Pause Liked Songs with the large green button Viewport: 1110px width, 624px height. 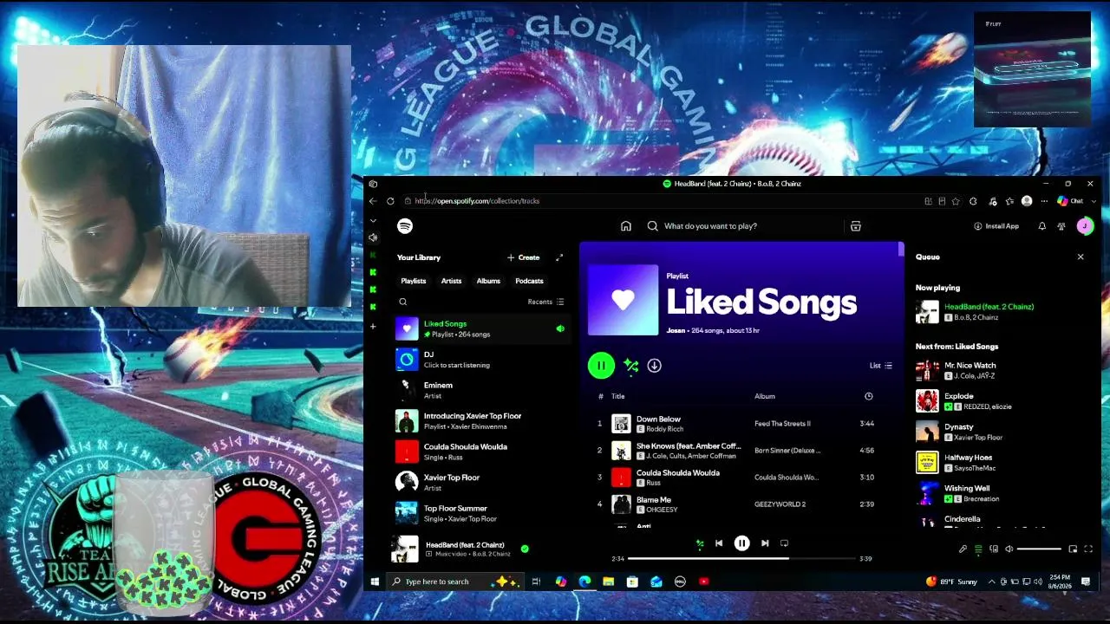tap(601, 366)
